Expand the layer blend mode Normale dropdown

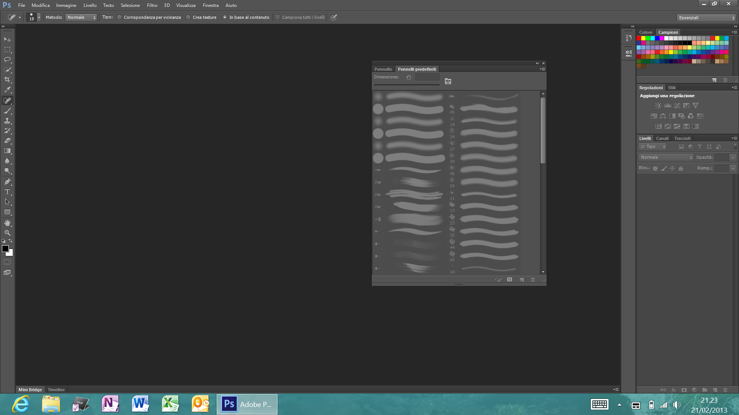pos(666,157)
